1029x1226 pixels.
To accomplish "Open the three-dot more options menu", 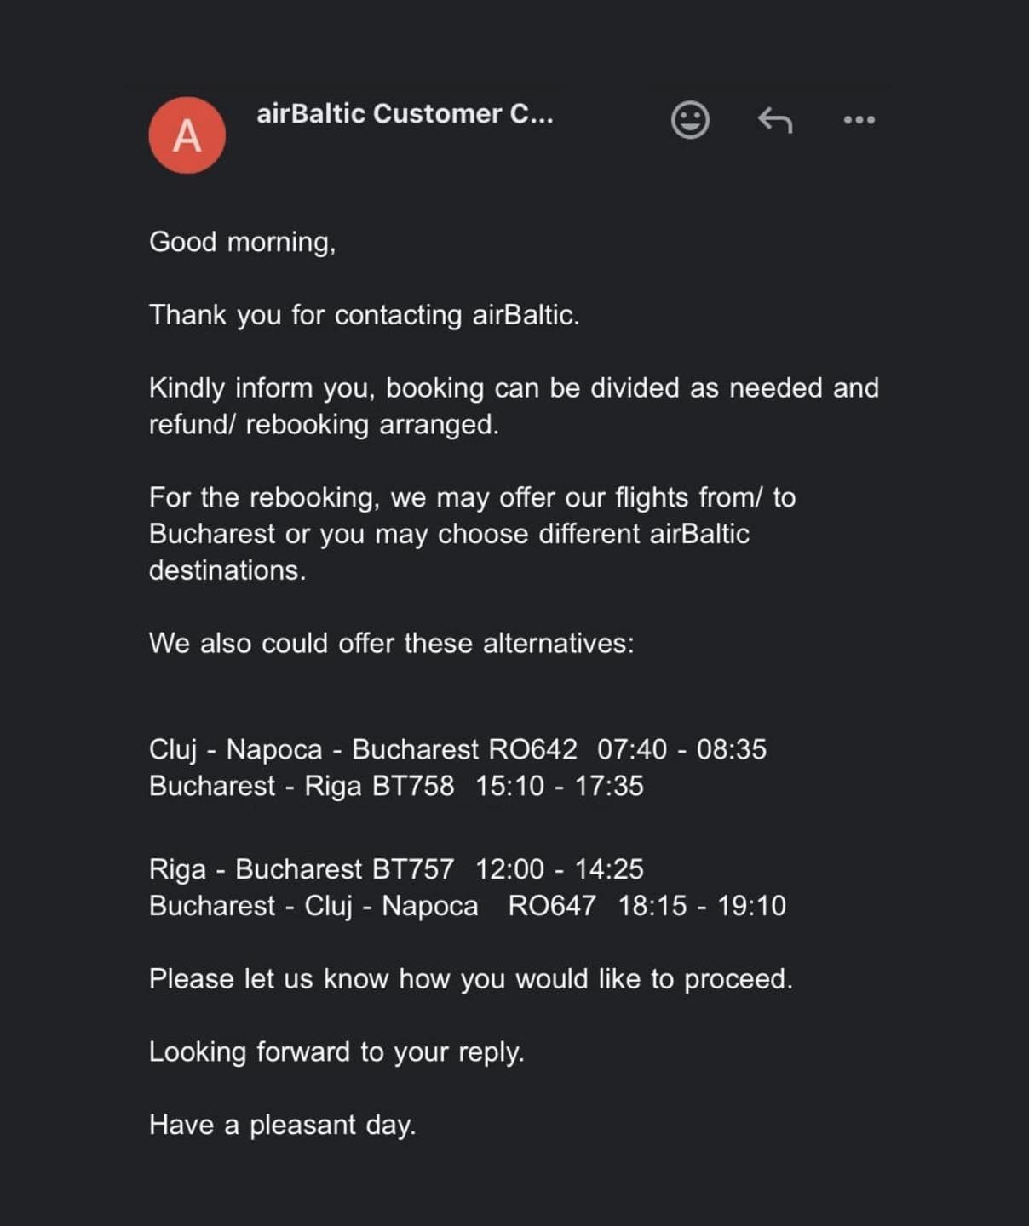I will [x=859, y=120].
